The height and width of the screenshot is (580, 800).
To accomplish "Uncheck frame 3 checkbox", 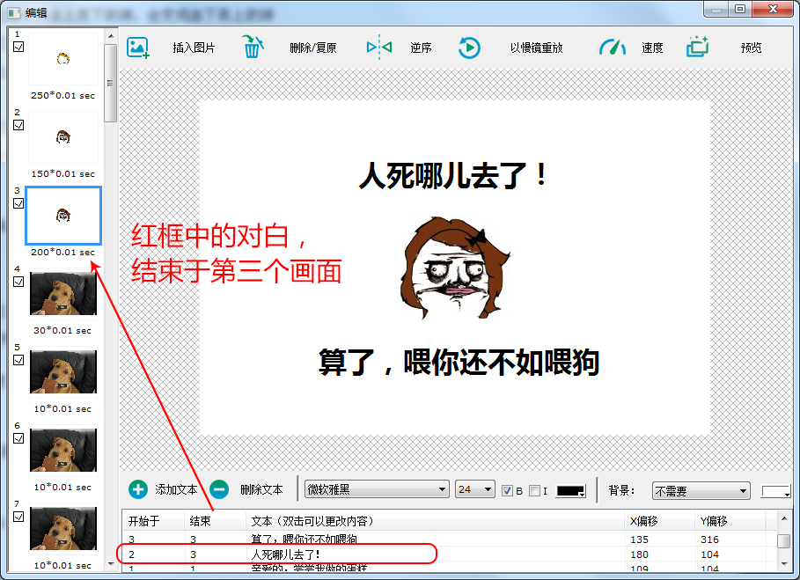I will click(x=18, y=203).
